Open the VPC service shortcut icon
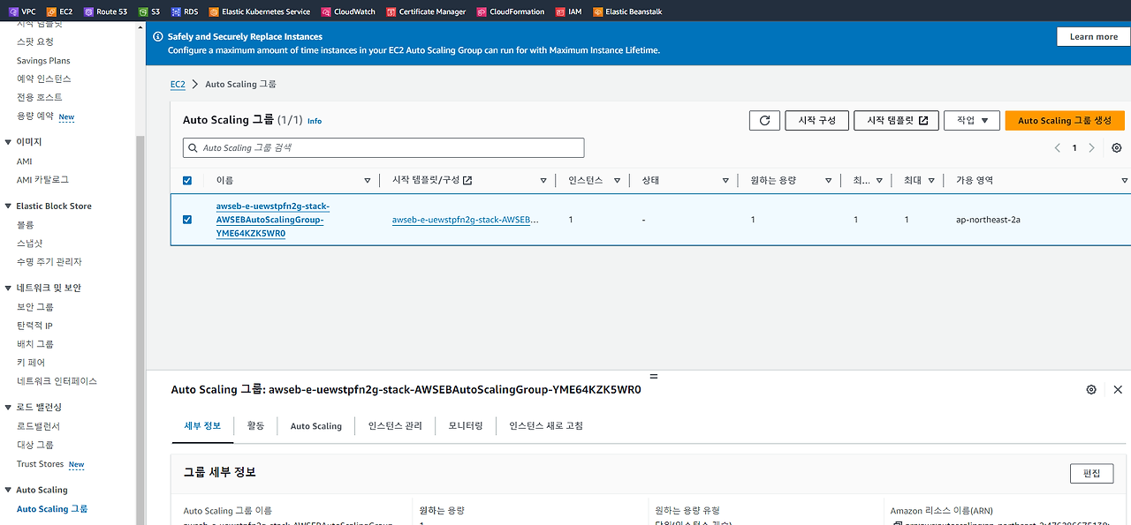The width and height of the screenshot is (1131, 525). [12, 11]
